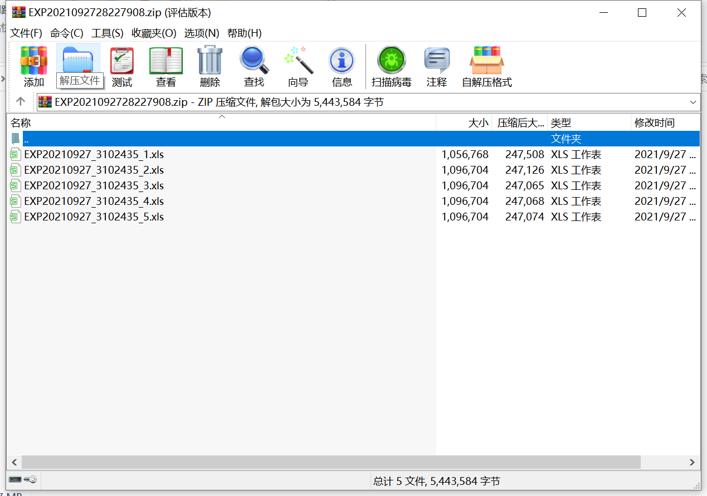This screenshot has height=496, width=707.
Task: Click the 删除 (Delete) toolbar icon
Action: [209, 66]
